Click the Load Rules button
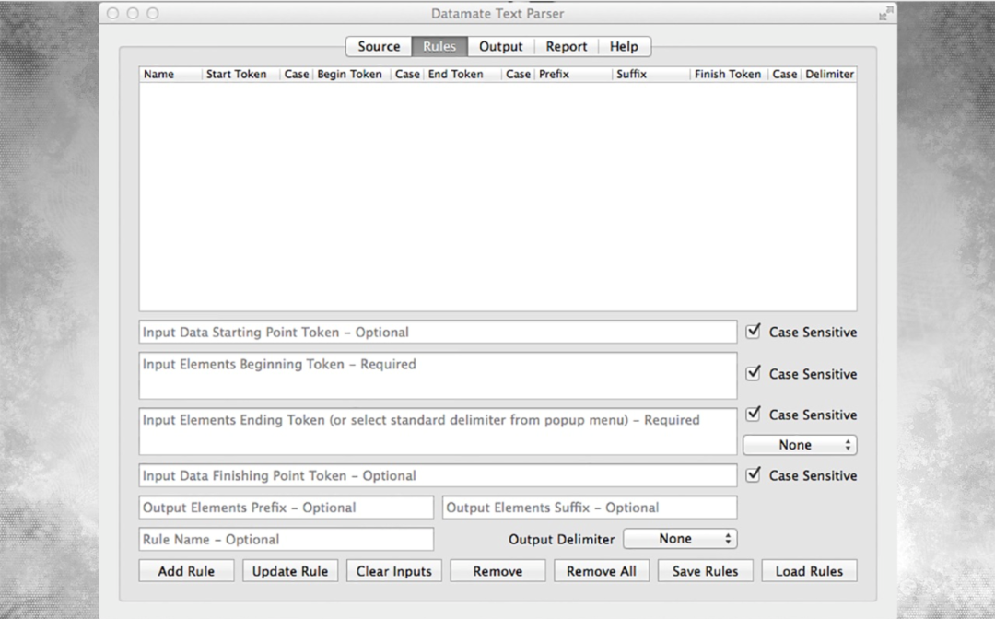Viewport: 995px width, 619px height. (809, 571)
